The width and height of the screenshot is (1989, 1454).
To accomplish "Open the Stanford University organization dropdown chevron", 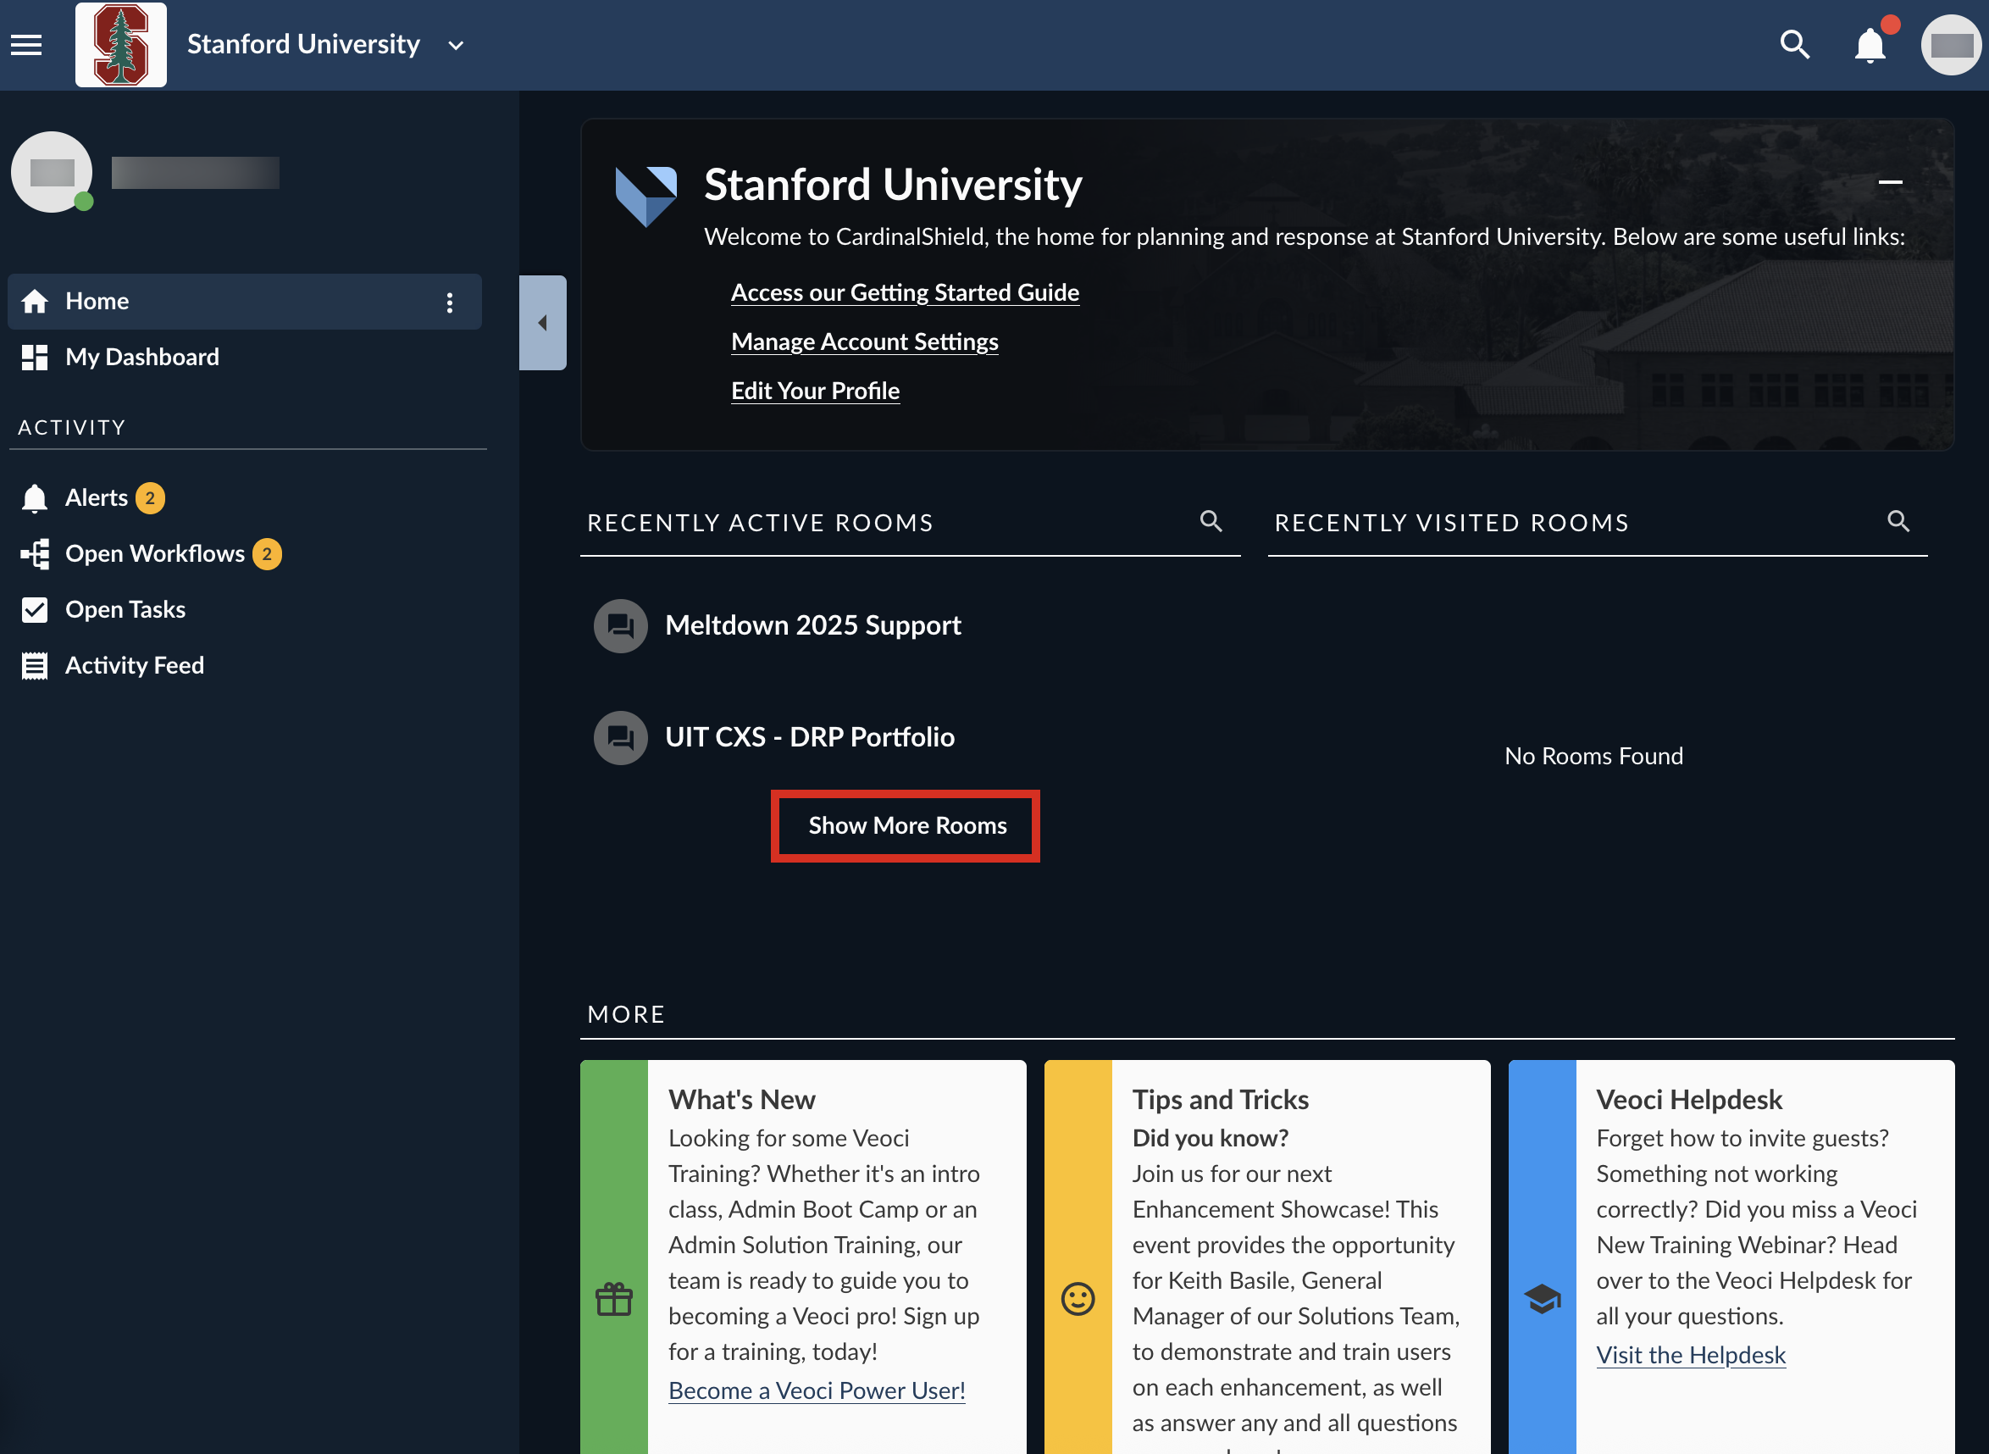I will (x=456, y=45).
